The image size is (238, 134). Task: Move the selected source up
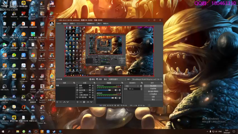pos(88,102)
